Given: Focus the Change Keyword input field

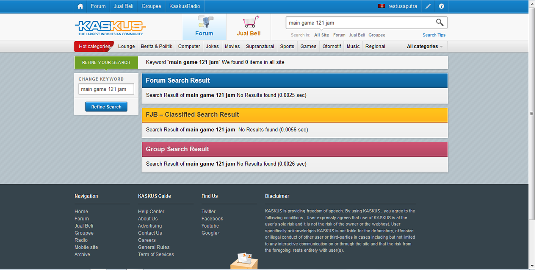Looking at the screenshot, I should click(106, 89).
